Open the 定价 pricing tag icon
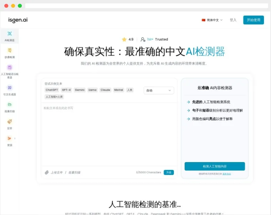The width and height of the screenshot is (271, 215). 10,122
